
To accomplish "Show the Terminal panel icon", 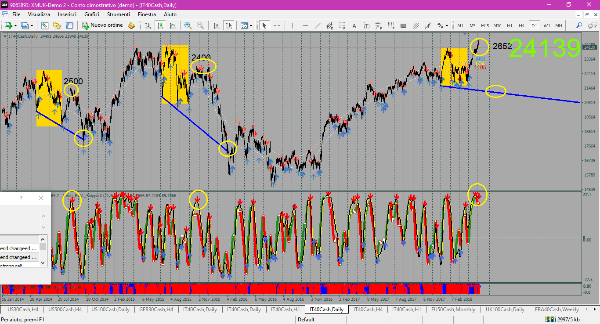I will [69, 25].
